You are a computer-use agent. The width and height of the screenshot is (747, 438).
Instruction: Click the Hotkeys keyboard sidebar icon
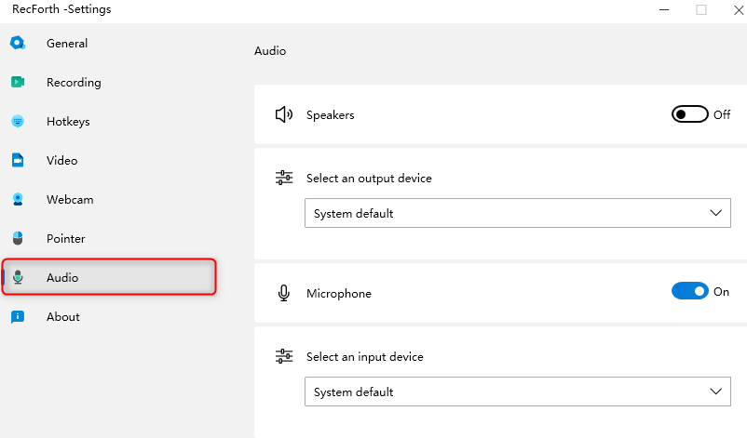click(18, 121)
